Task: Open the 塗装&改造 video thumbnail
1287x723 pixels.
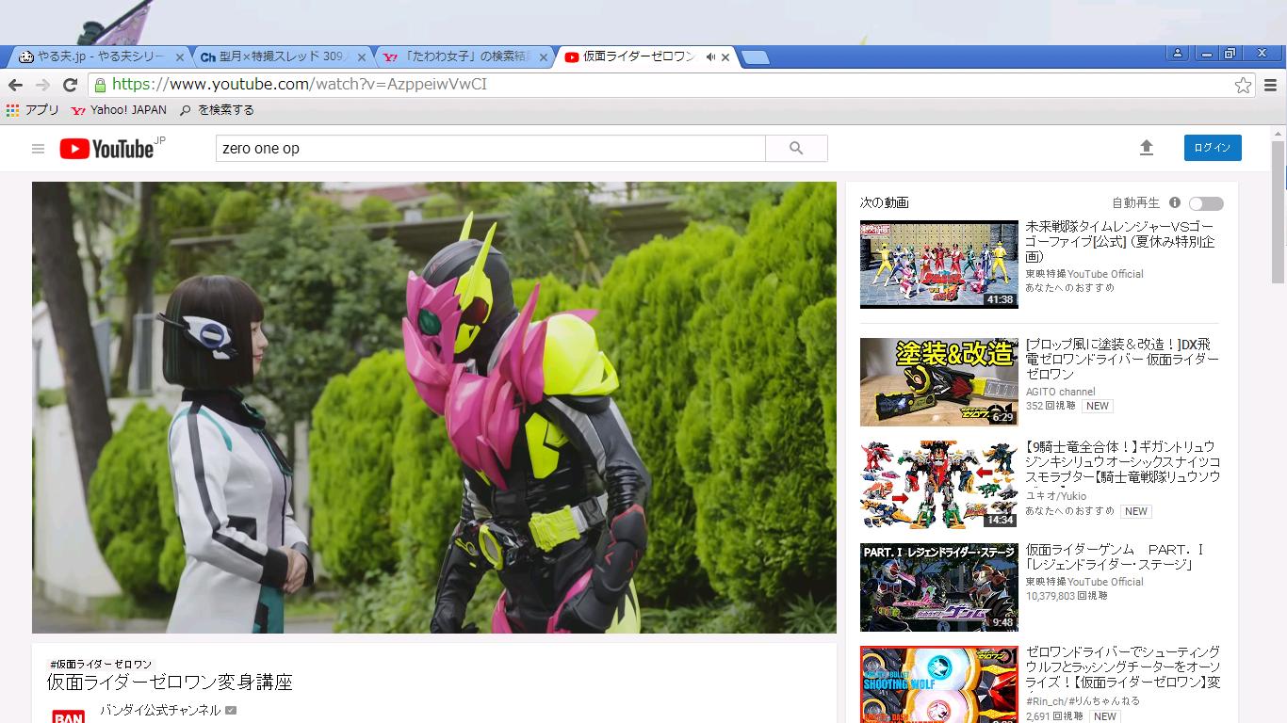Action: [938, 382]
